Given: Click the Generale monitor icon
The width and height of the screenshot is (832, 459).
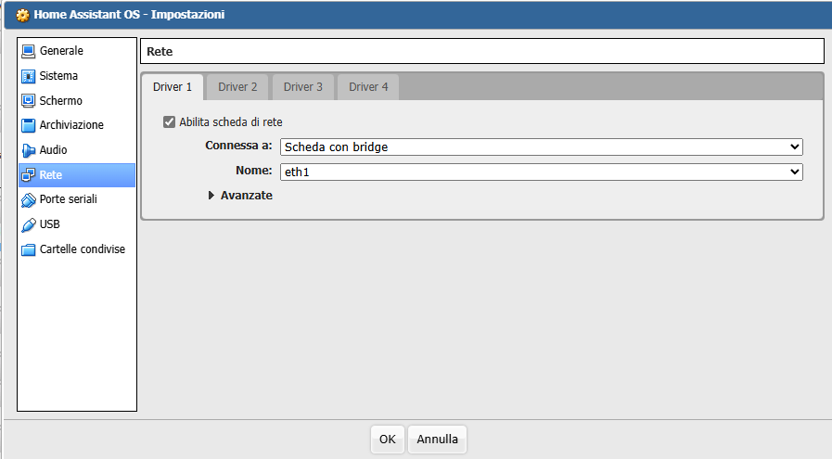Looking at the screenshot, I should [x=28, y=51].
